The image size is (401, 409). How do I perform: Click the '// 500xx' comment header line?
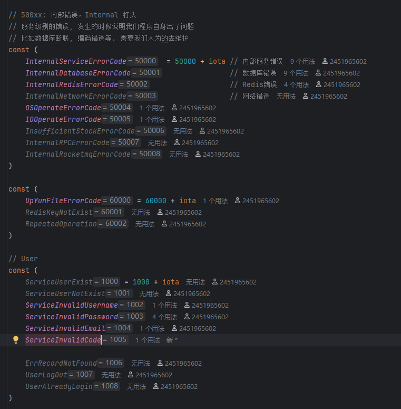[72, 15]
